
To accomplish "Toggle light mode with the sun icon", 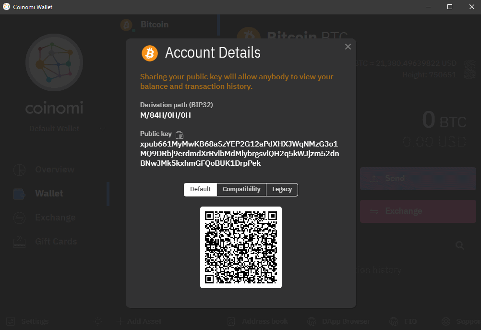I will pyautogui.click(x=98, y=321).
